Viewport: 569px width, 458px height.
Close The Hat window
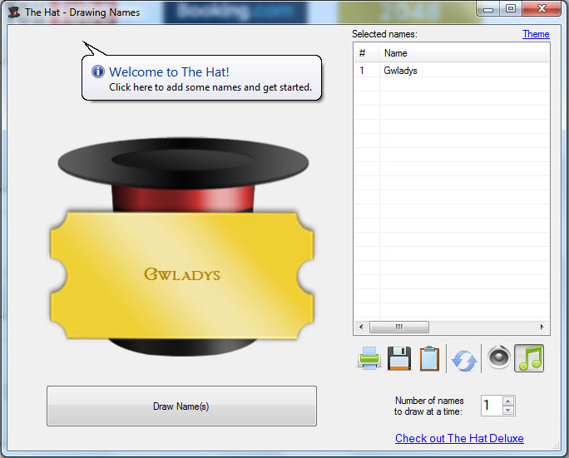click(542, 9)
